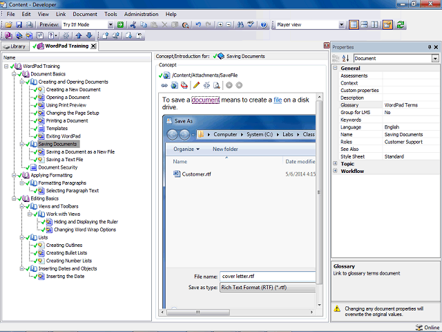
Task: Click the link-new-module purple books icon
Action: pyautogui.click(x=8, y=35)
